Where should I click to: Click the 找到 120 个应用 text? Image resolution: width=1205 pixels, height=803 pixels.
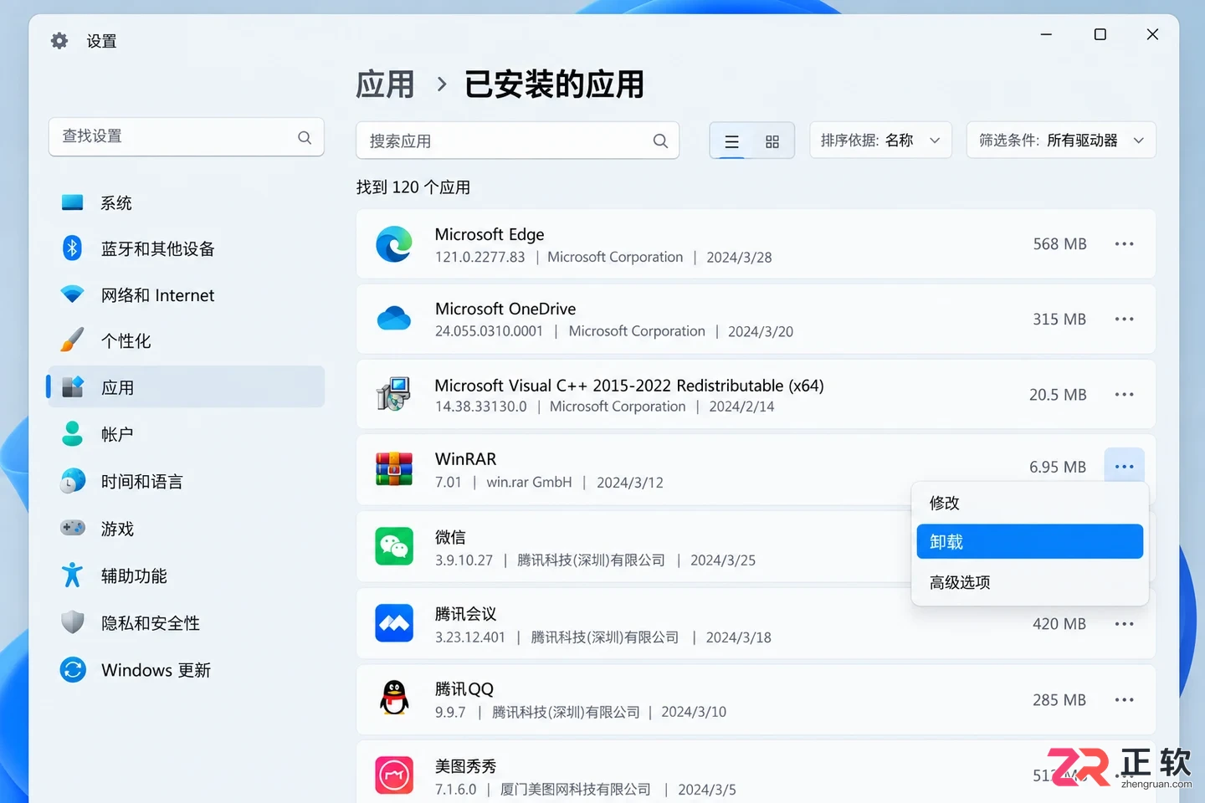(413, 187)
